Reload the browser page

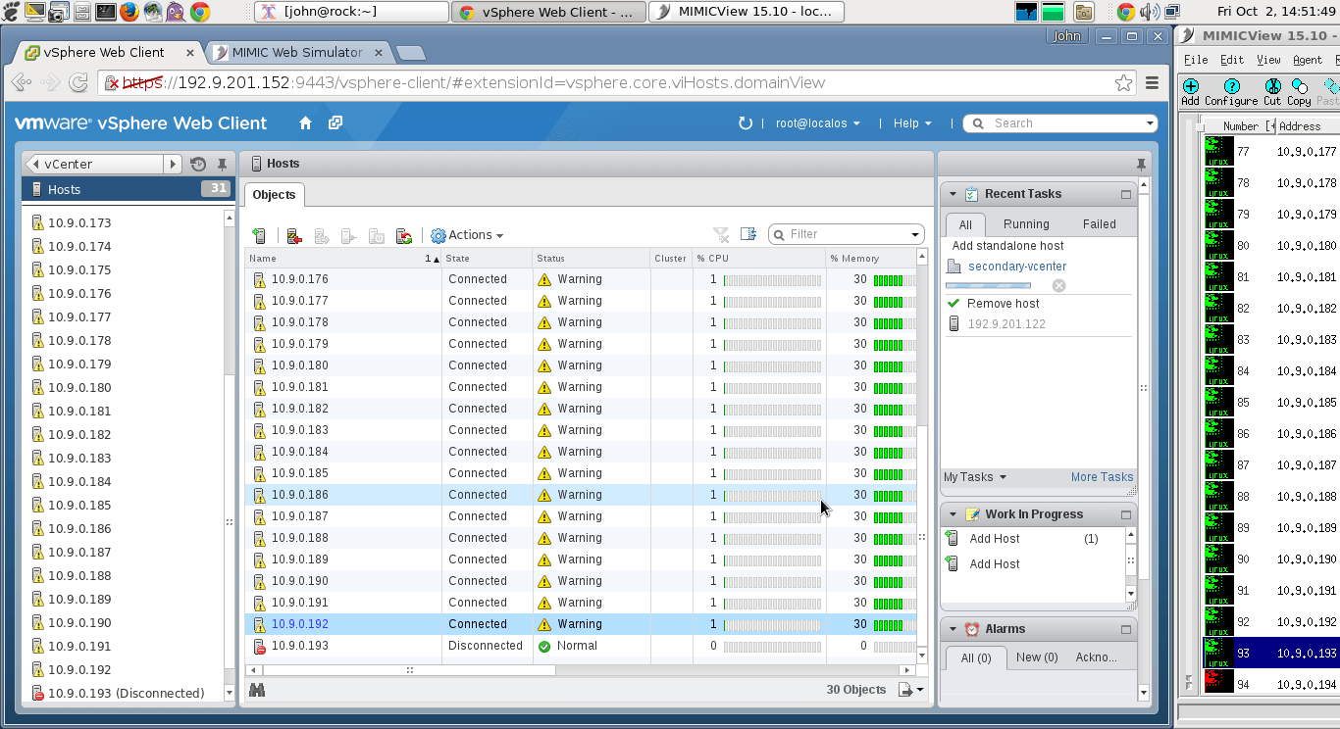[78, 83]
